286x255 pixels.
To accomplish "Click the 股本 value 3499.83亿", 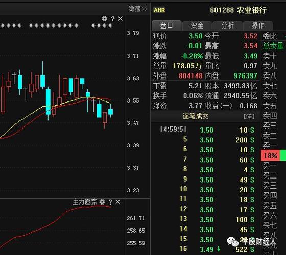I will [x=241, y=86].
